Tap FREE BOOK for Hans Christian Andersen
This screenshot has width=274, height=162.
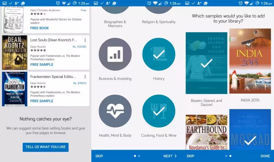39,28
